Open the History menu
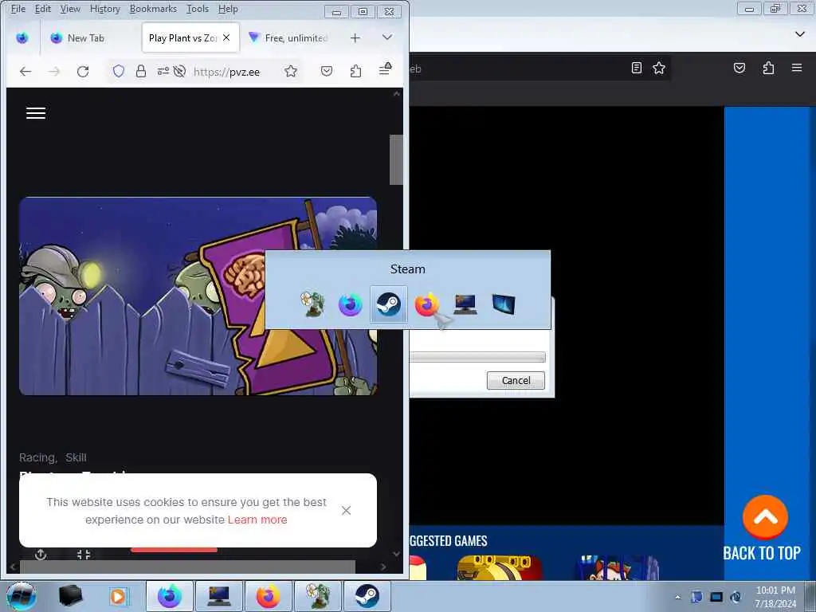816x612 pixels. 105,9
